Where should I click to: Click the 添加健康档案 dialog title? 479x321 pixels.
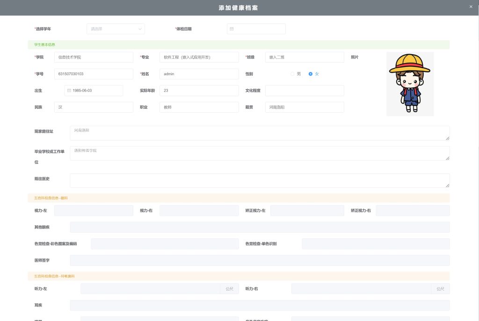coord(238,8)
